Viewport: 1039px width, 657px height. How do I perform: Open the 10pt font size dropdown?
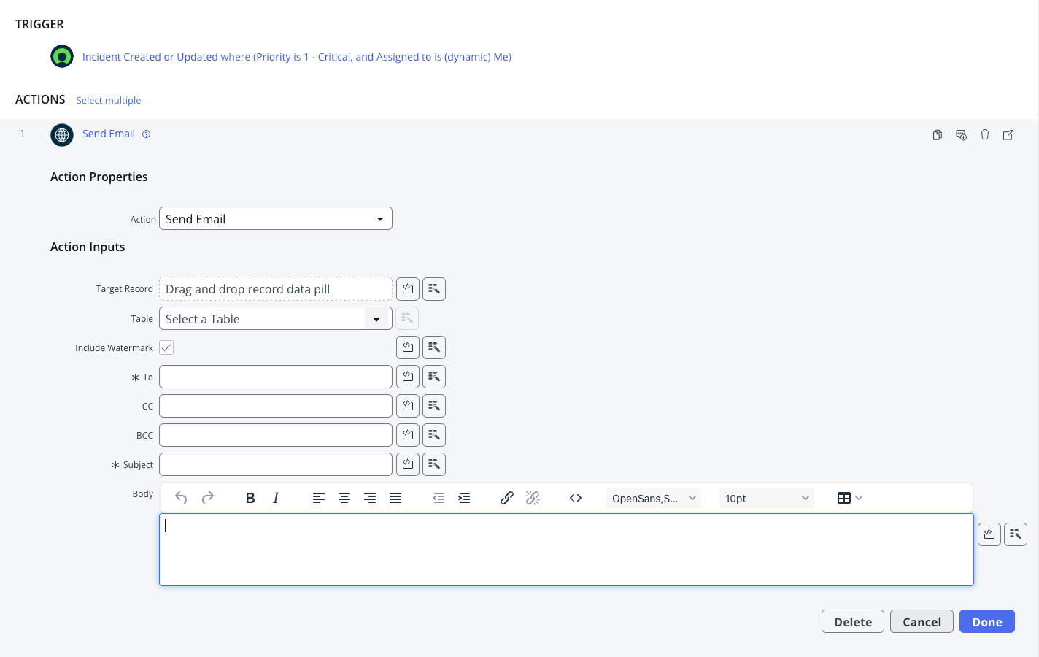point(766,499)
